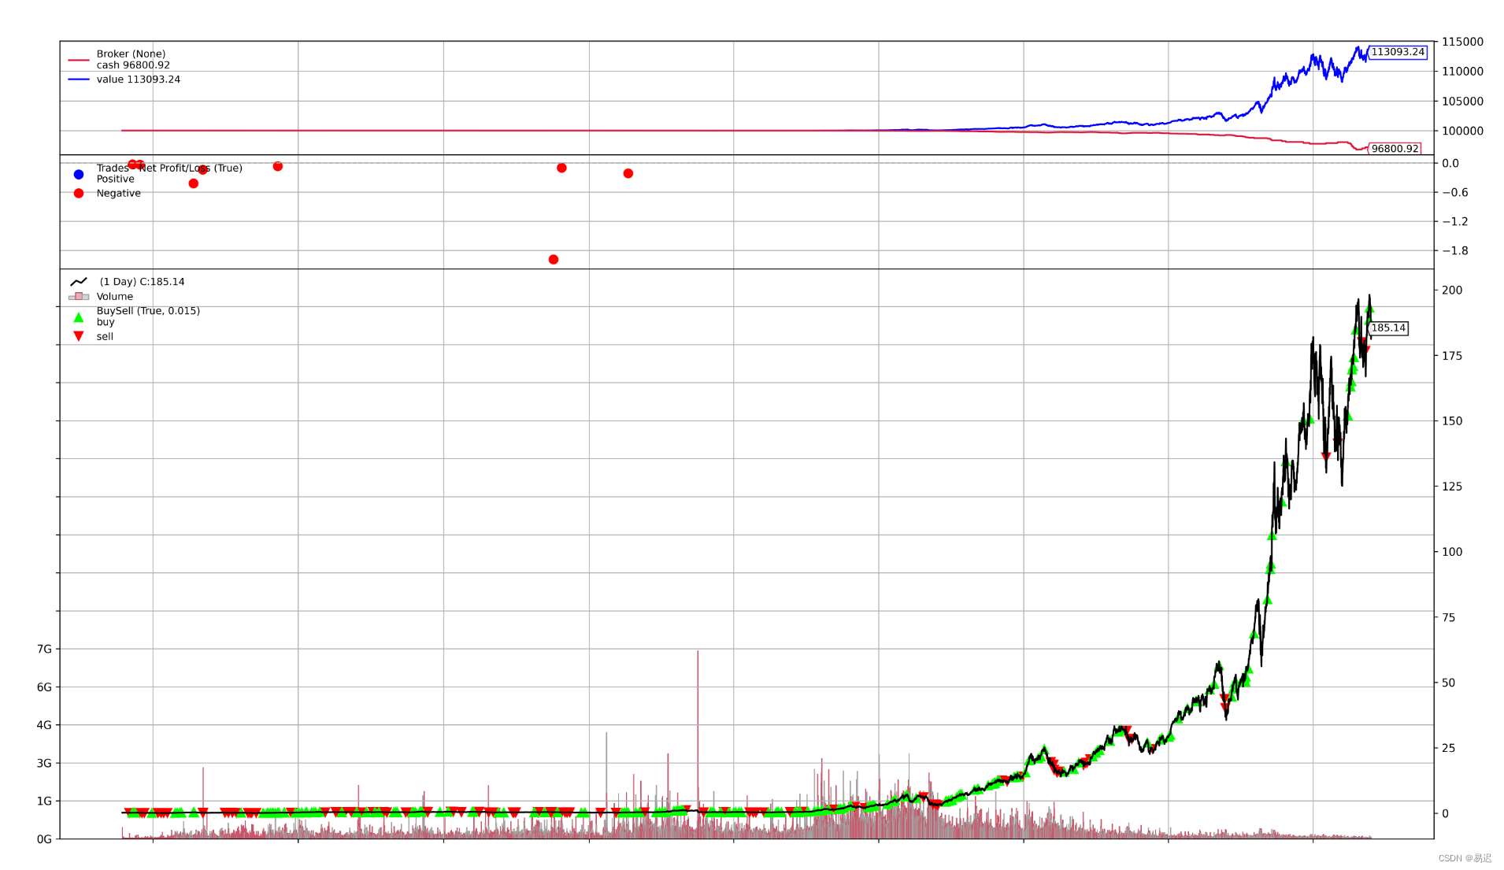The image size is (1504, 870).
Task: Click the -1.2 axis tick label
Action: tap(1455, 222)
